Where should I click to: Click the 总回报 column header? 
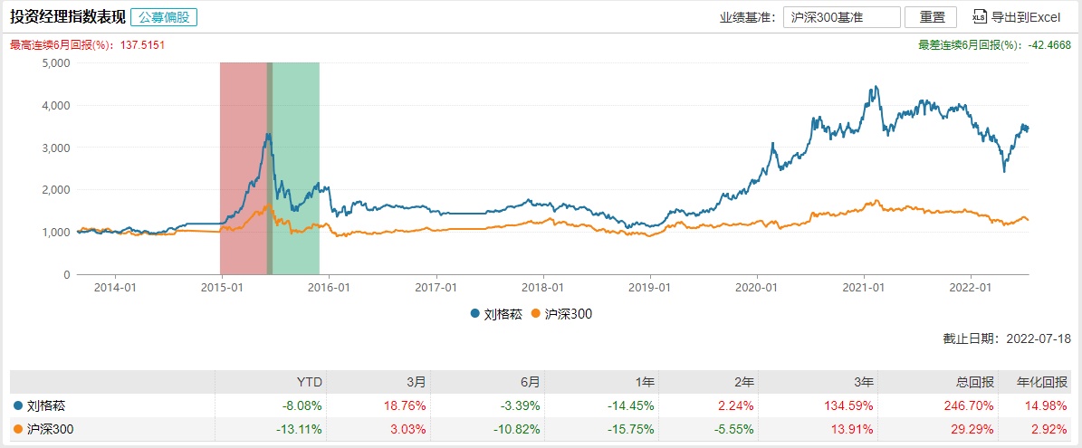(x=970, y=382)
